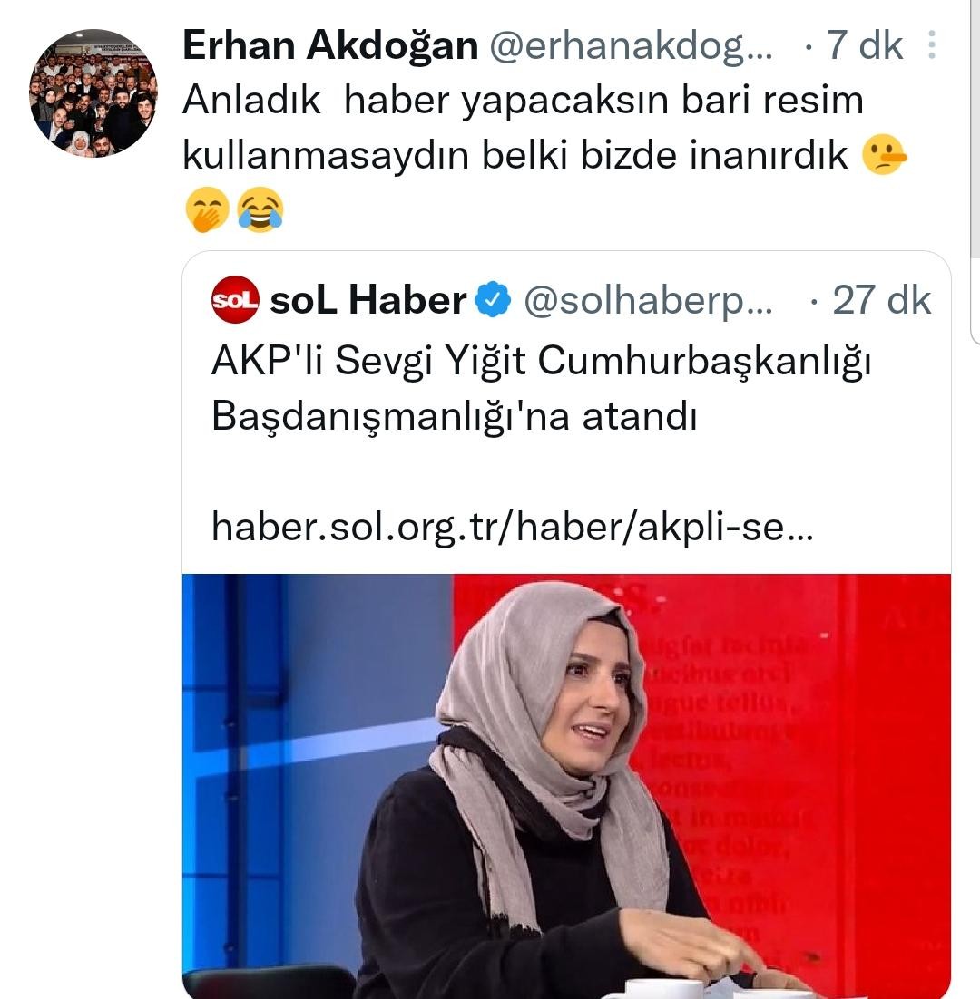Click 'kullanmasaydın belki bizde inanırdık' tweet line
The height and width of the screenshot is (999, 980).
[515, 155]
